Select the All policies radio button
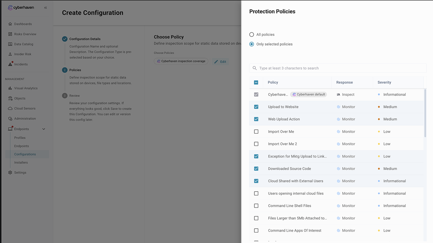Screen dimensions: 433x243 (x=251, y=34)
